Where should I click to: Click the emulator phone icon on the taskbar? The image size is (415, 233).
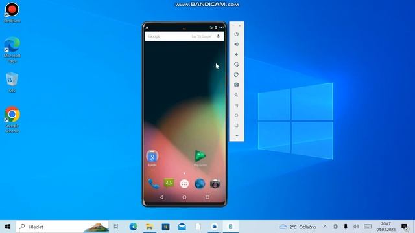231,227
